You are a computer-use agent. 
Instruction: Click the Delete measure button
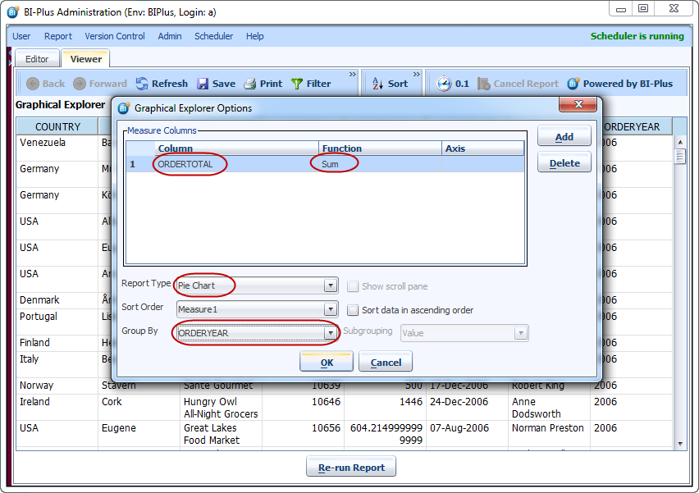click(564, 163)
